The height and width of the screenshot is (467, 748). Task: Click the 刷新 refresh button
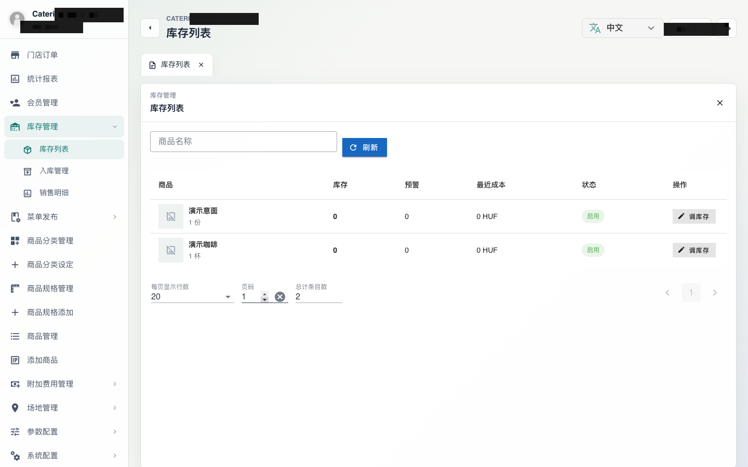click(365, 147)
